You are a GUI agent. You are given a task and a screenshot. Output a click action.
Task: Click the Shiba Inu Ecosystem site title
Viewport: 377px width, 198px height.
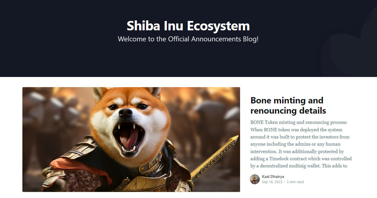point(188,26)
